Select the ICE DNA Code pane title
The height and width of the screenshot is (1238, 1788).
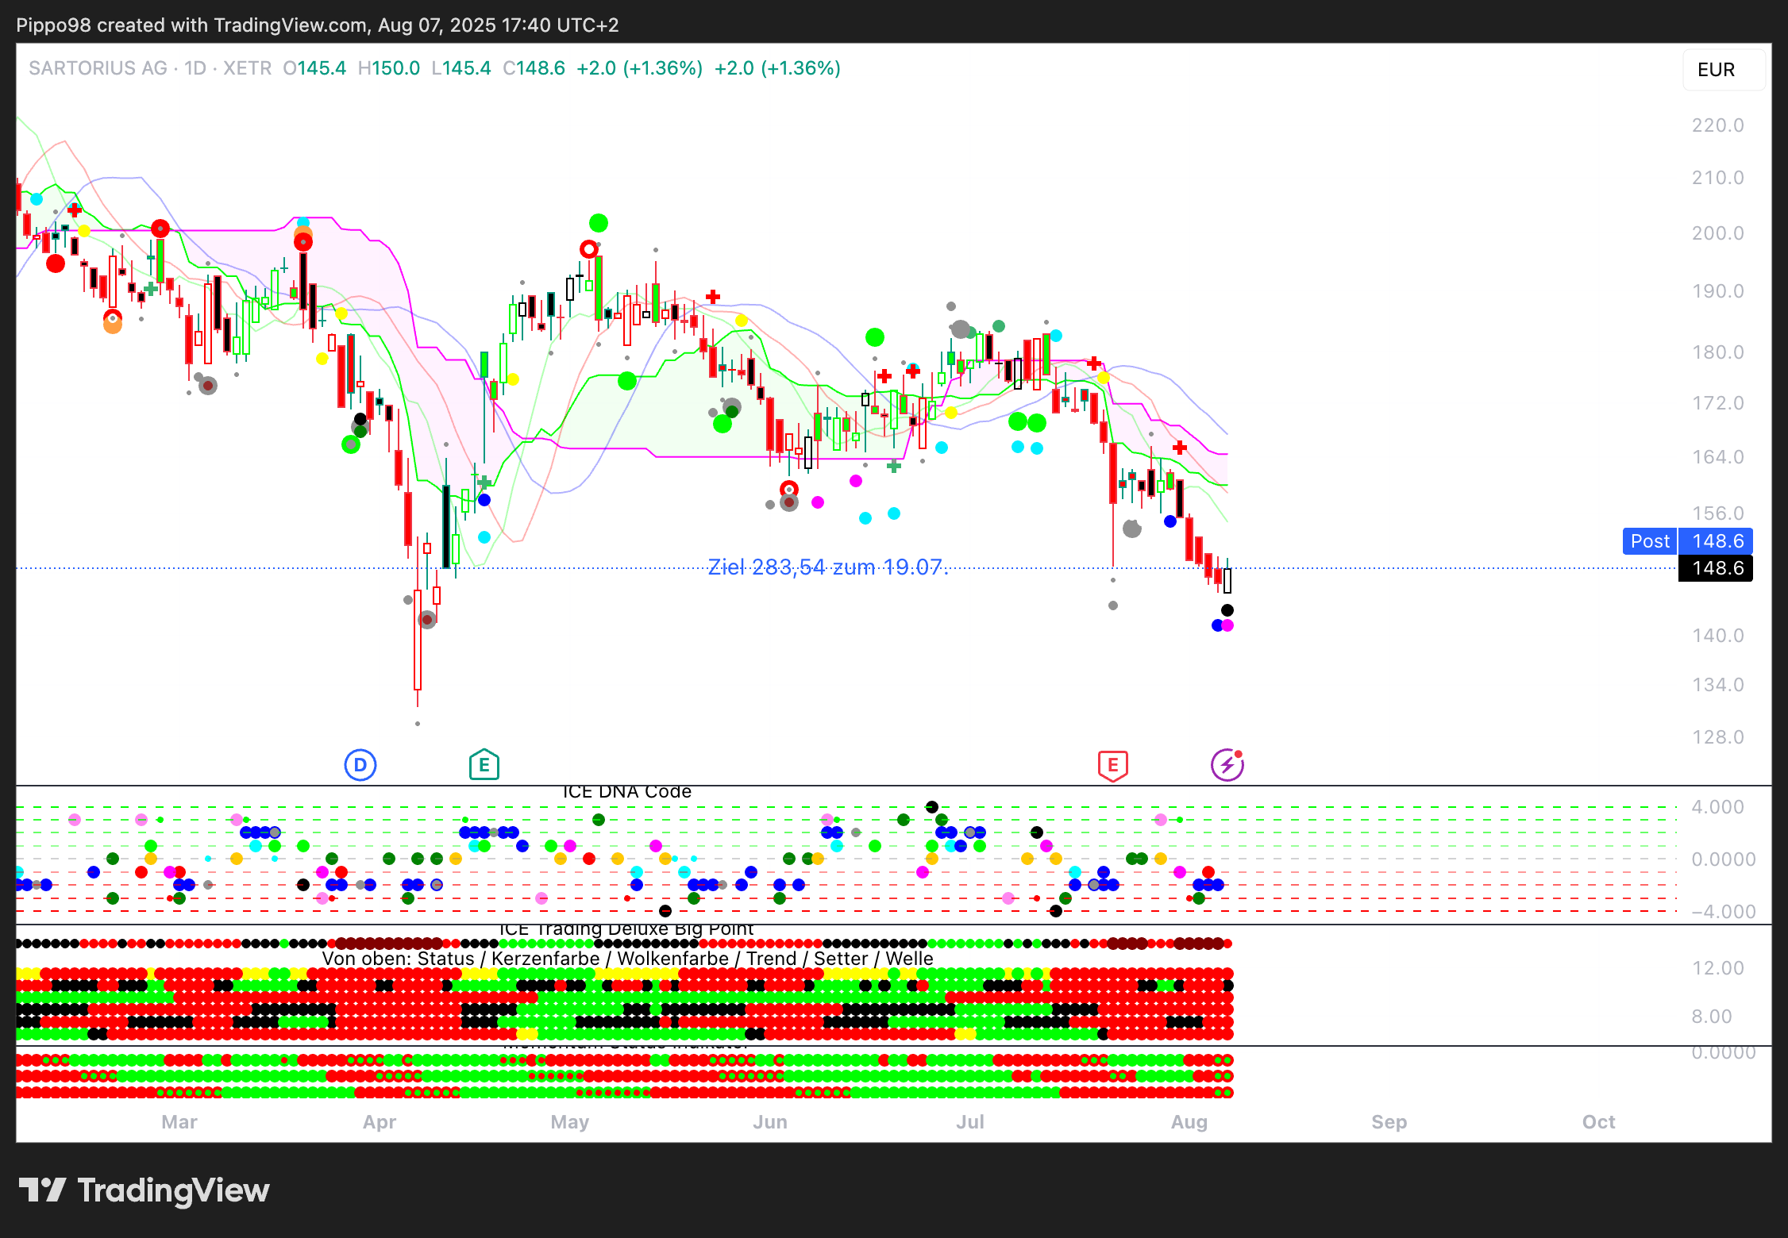(626, 792)
